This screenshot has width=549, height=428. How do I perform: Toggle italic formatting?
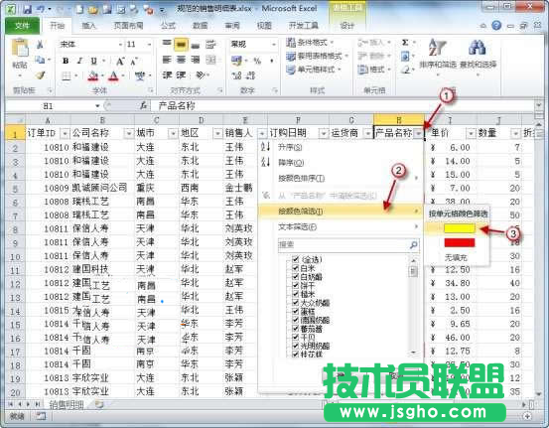[x=79, y=61]
